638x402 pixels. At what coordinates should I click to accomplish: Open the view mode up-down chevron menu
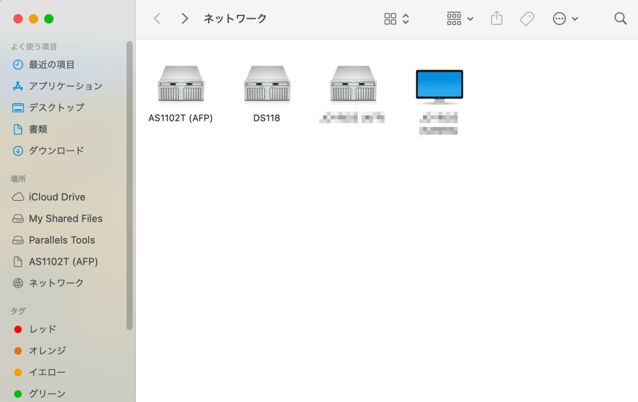(x=406, y=19)
